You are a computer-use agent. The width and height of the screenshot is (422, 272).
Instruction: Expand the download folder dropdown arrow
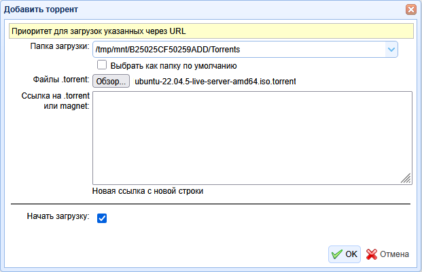pyautogui.click(x=391, y=49)
